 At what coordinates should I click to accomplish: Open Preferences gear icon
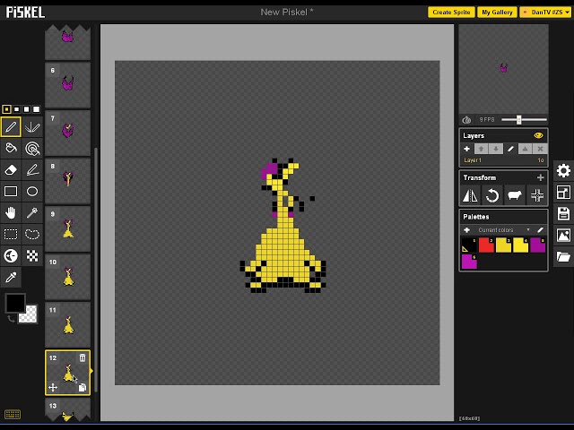tap(563, 170)
